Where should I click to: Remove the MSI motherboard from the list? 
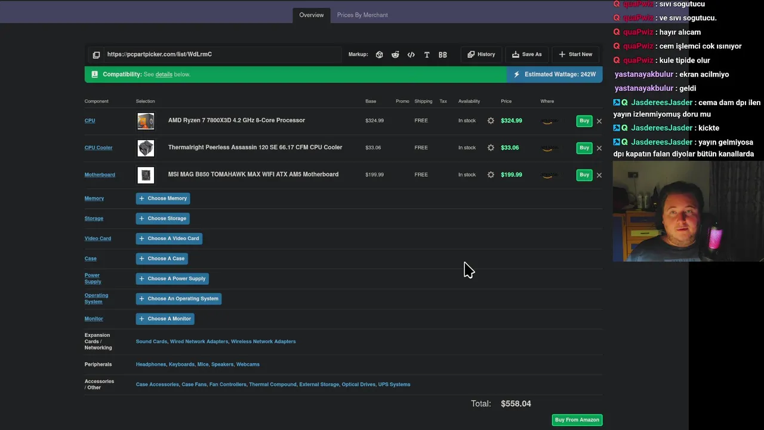click(599, 175)
